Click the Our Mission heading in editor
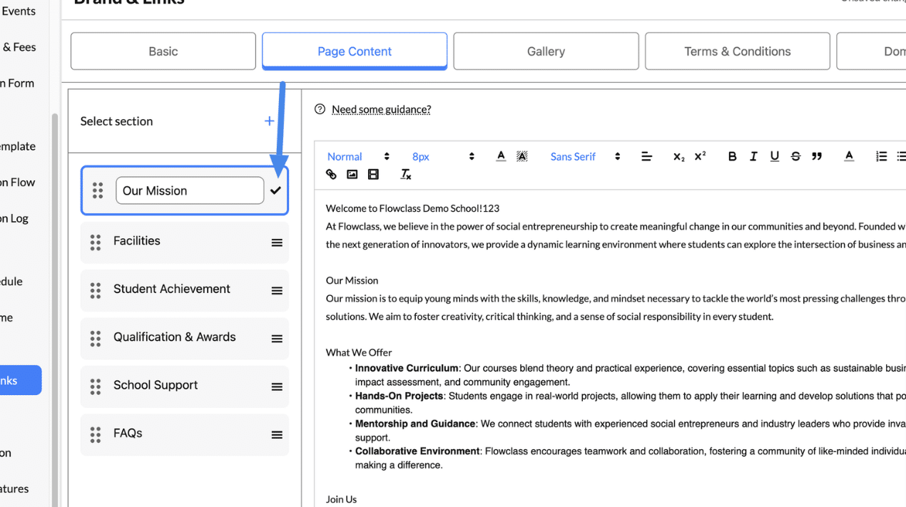This screenshot has width=906, height=507. 352,280
